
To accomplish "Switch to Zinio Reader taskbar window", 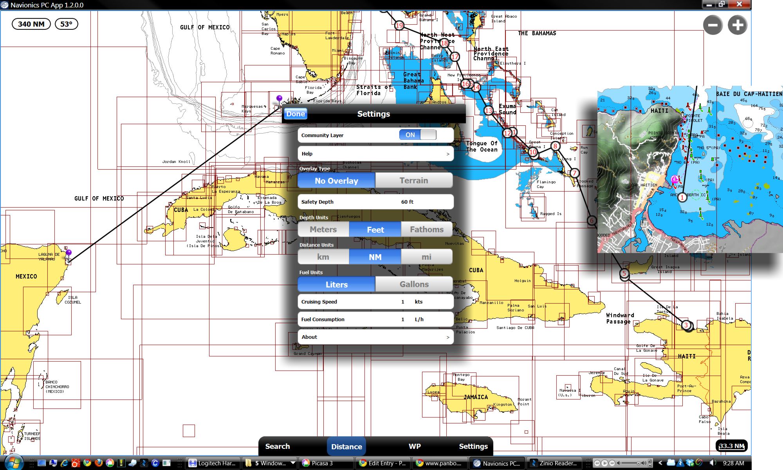I will point(554,463).
